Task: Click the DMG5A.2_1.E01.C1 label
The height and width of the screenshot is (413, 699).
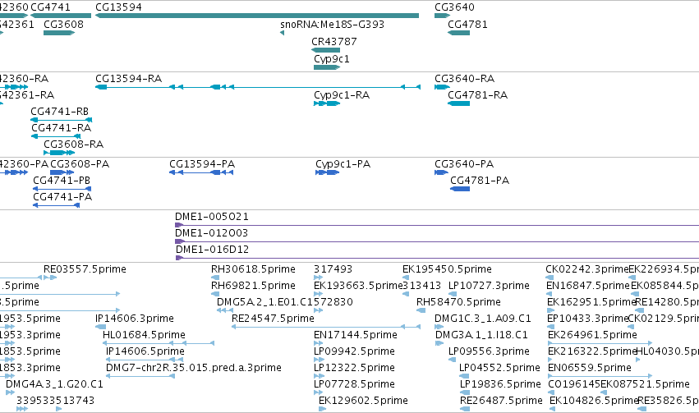Action: click(265, 302)
